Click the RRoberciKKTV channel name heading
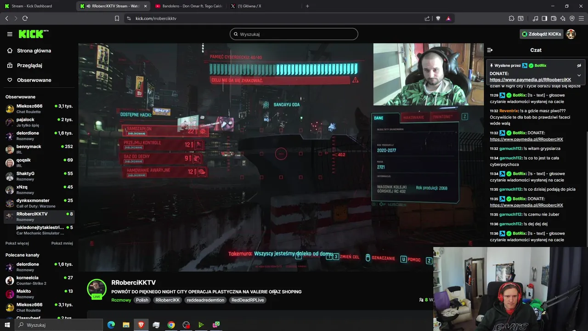 [134, 283]
